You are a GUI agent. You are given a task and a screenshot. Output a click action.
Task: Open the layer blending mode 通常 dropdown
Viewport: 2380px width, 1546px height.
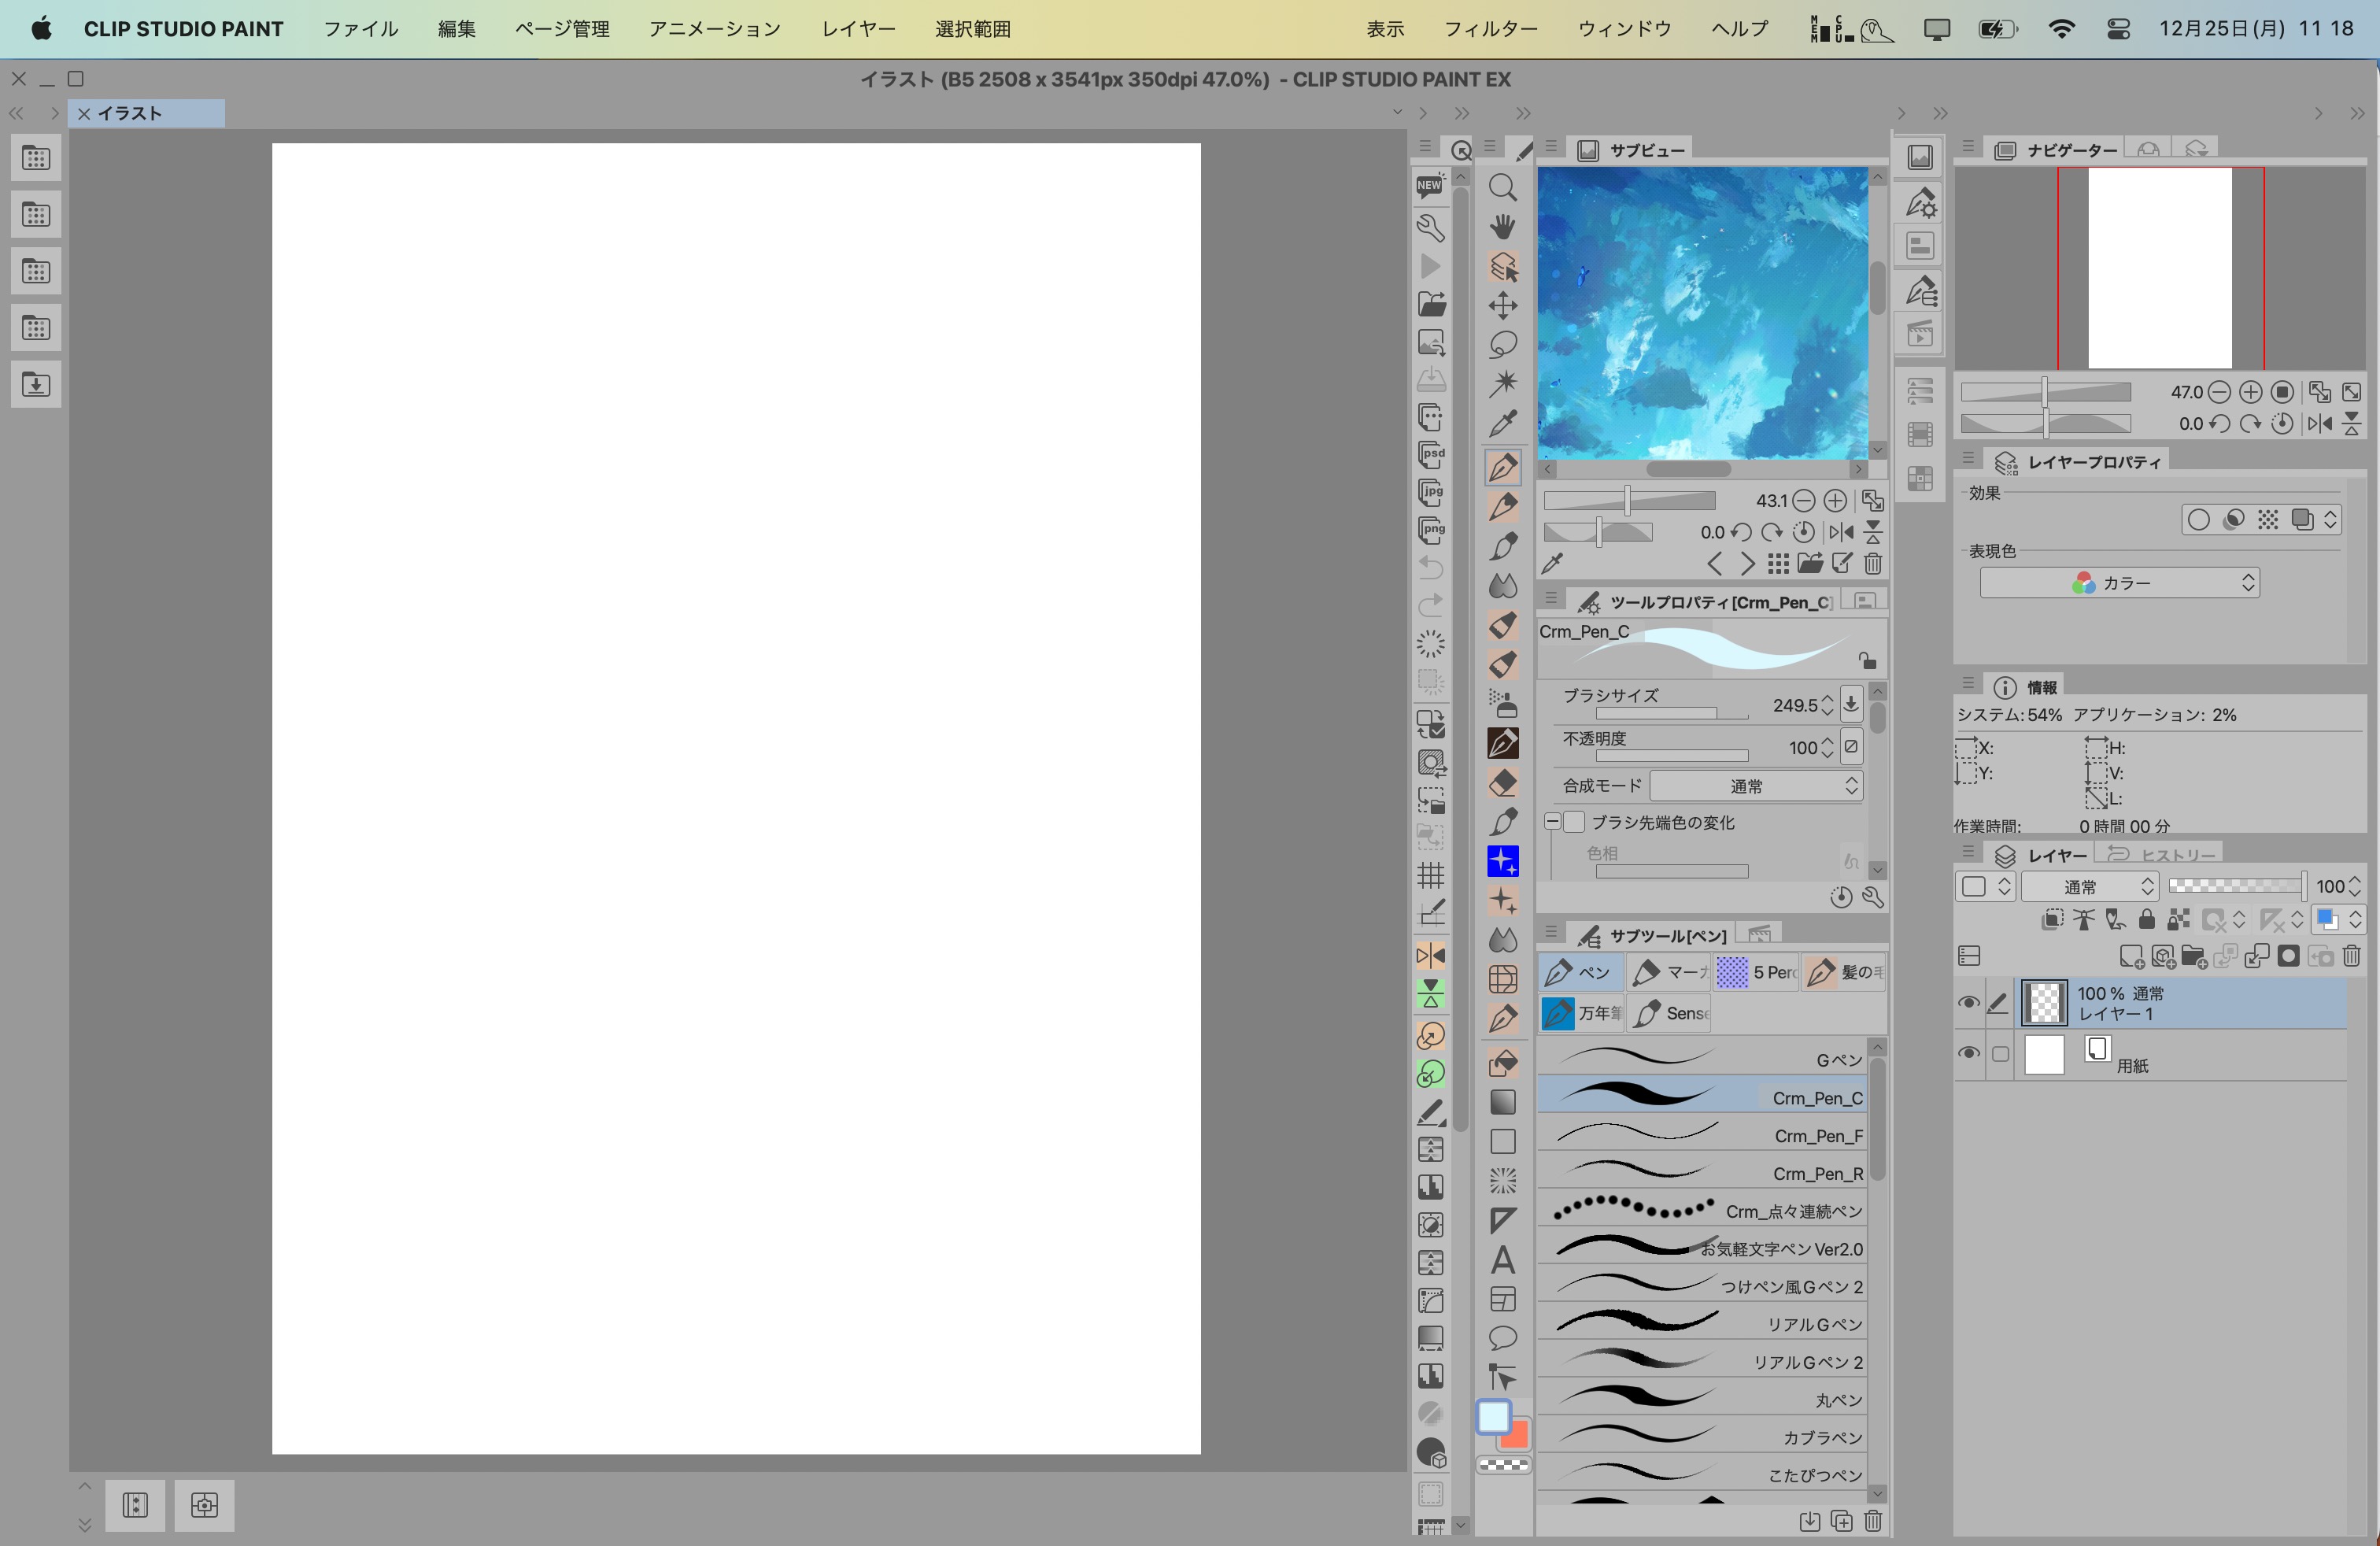pos(2089,887)
